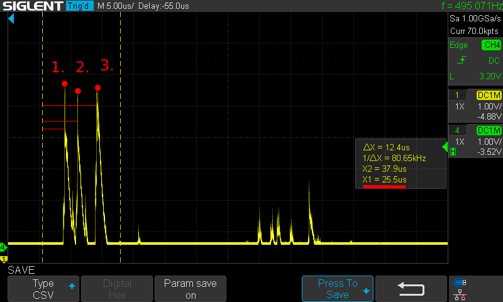Screen dimensions: 503x302
Task: Click the green H icon in channel 4 panel
Action: (x=453, y=152)
